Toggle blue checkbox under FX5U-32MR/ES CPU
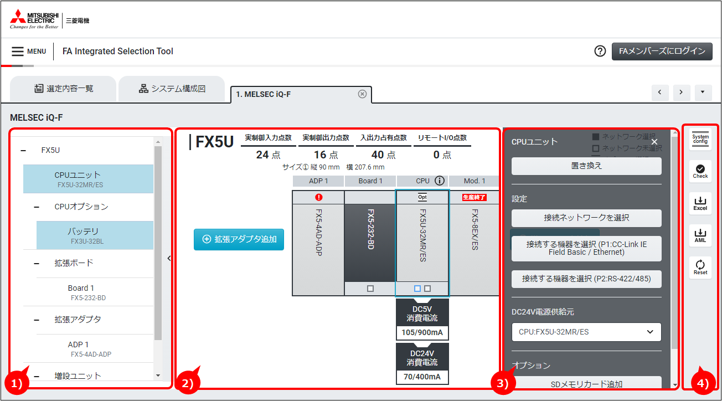 coord(417,289)
